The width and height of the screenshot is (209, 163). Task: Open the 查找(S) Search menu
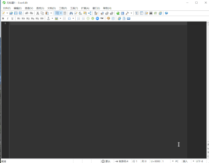click(x=40, y=8)
